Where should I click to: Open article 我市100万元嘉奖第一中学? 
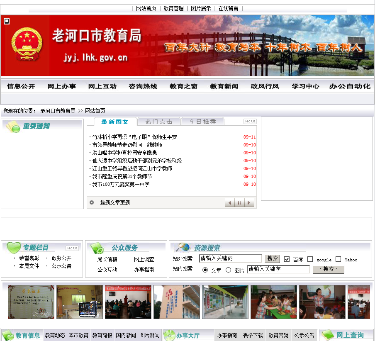[121, 184]
